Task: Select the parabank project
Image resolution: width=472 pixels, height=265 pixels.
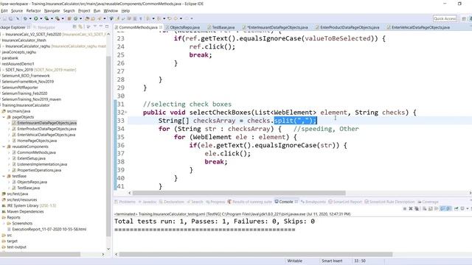Action: (10, 58)
